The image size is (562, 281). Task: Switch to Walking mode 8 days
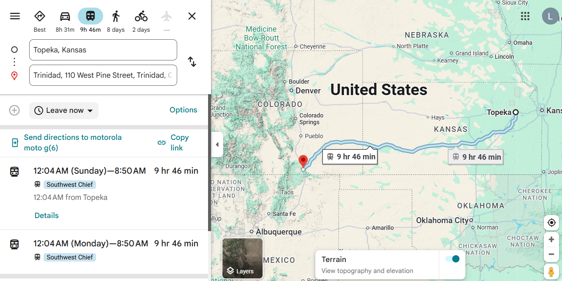pos(116,21)
